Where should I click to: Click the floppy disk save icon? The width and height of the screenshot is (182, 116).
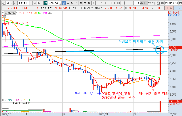pos(158,3)
